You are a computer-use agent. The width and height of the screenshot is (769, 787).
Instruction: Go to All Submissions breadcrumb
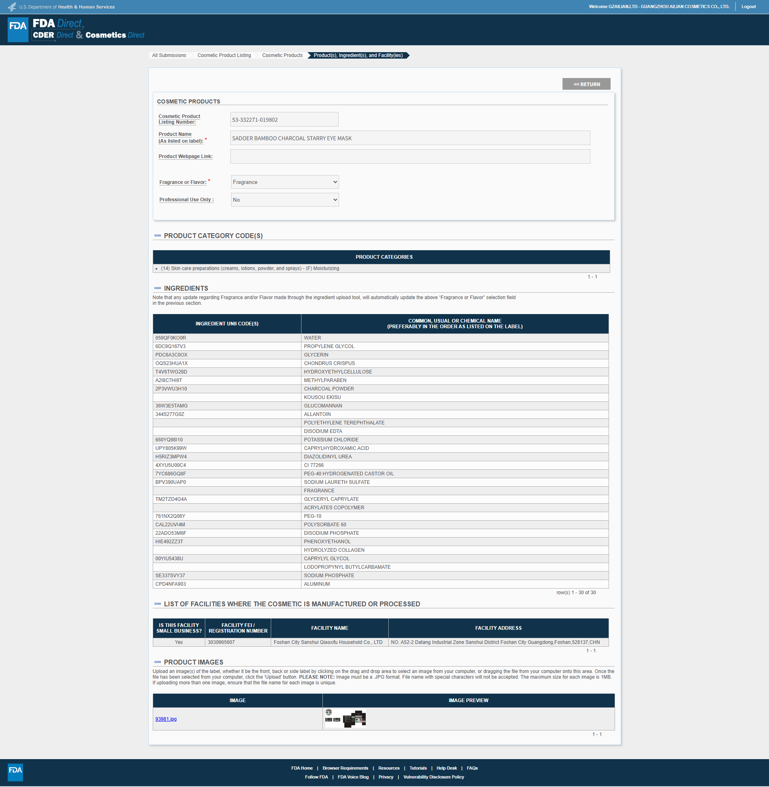(169, 55)
